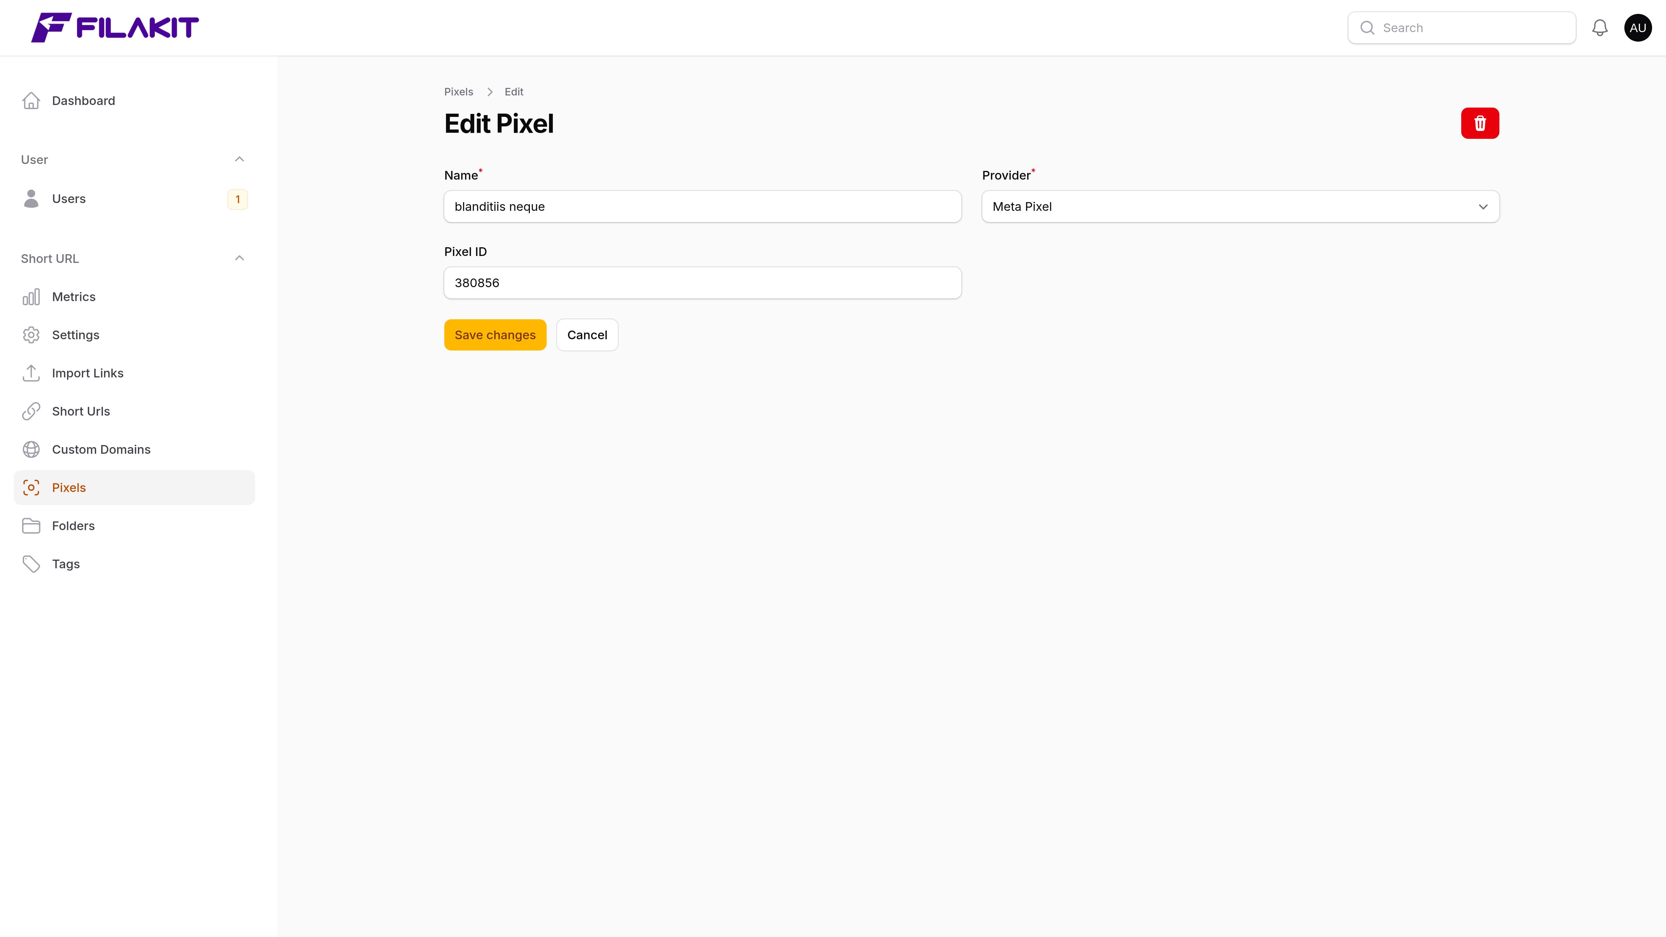
Task: Select Pixels in the sidebar
Action: tap(134, 488)
